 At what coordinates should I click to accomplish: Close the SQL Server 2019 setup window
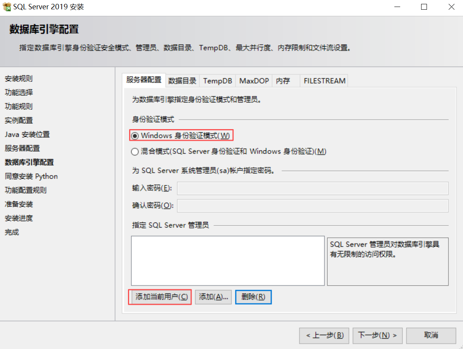click(451, 7)
